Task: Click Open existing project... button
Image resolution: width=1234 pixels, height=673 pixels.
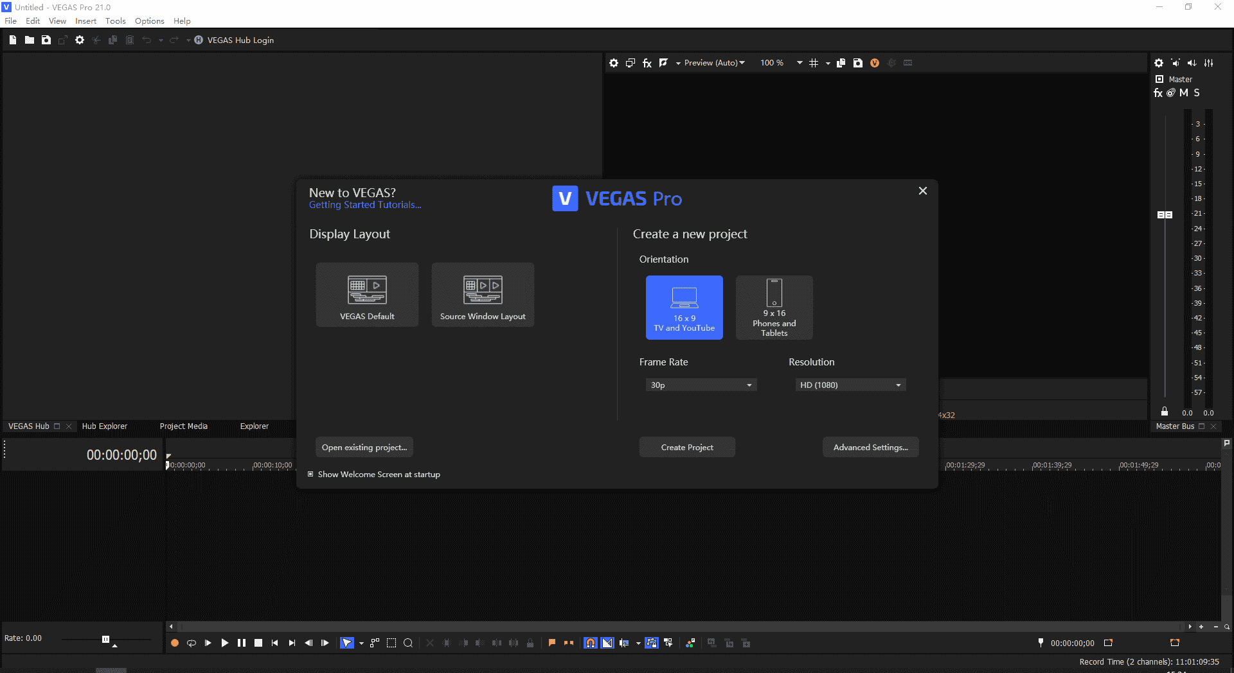Action: pos(364,447)
